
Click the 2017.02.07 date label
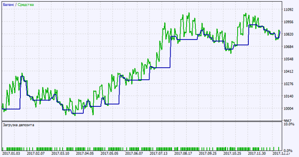click(35, 153)
